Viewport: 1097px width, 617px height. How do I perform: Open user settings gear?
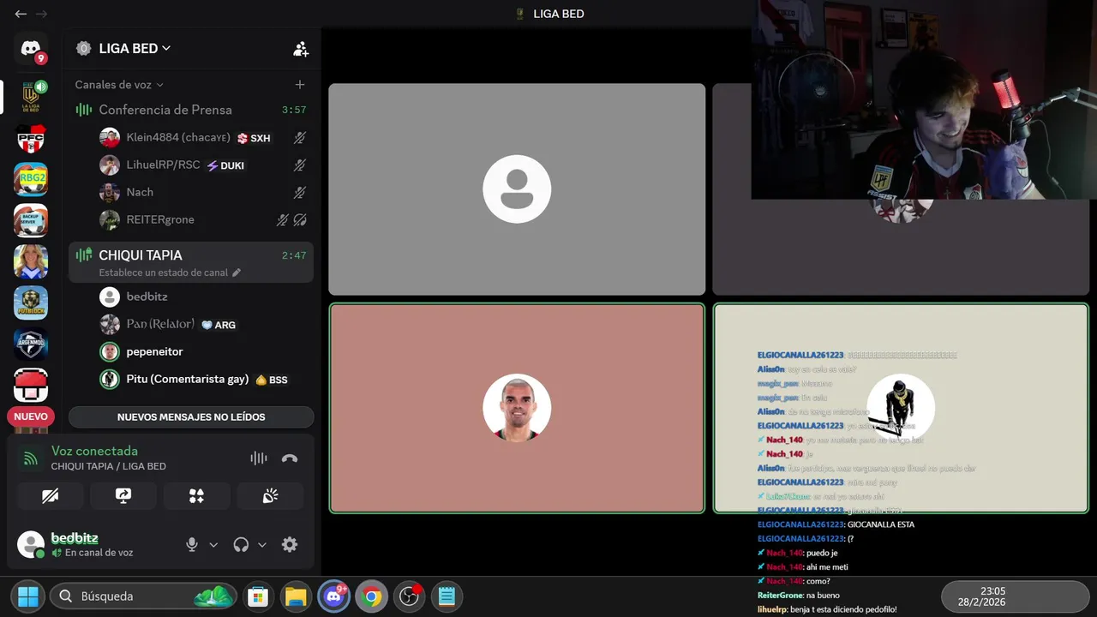click(290, 544)
